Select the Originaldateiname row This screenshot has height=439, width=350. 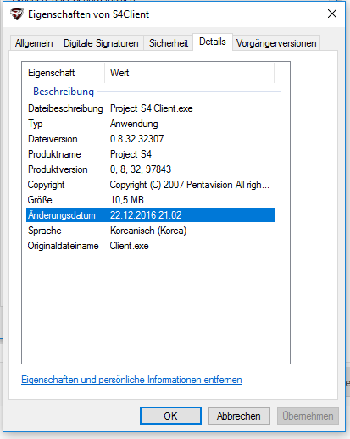pyautogui.click(x=150, y=246)
